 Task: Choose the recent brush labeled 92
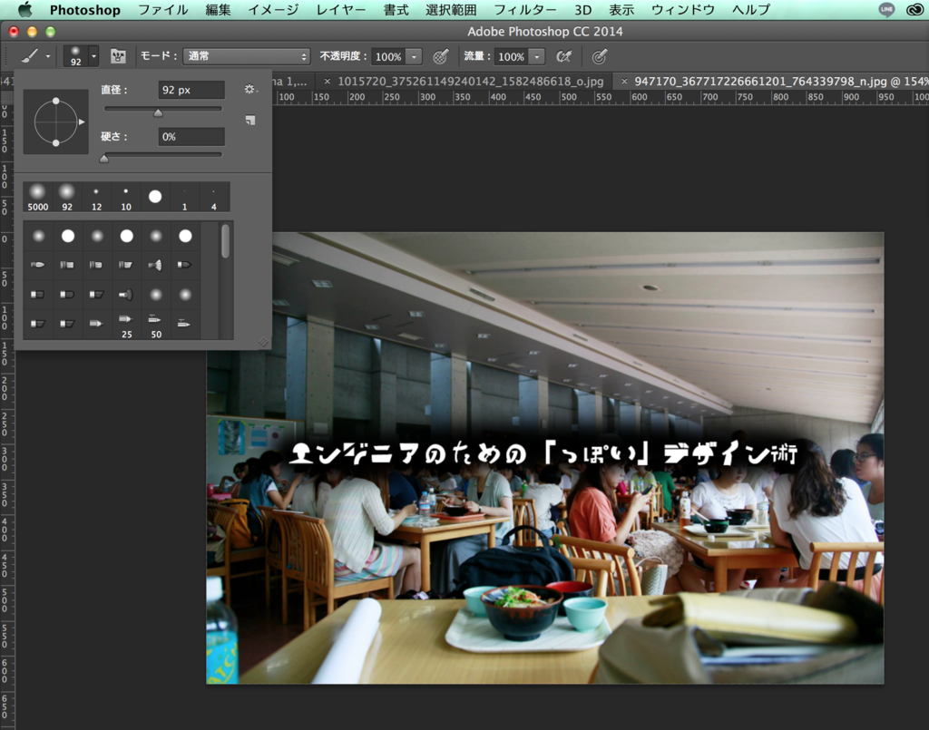[x=67, y=197]
